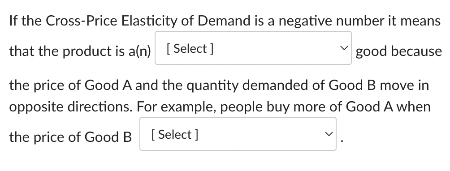
Task: Click the text 'good because'
Action: [398, 51]
